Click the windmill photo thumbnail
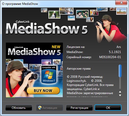This screenshot has width=129, height=116. click(121, 11)
